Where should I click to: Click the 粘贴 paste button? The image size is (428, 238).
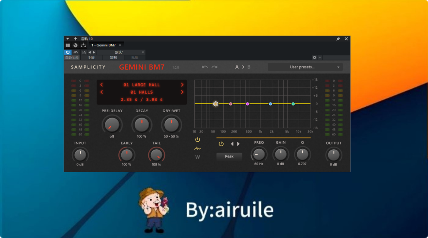click(135, 58)
